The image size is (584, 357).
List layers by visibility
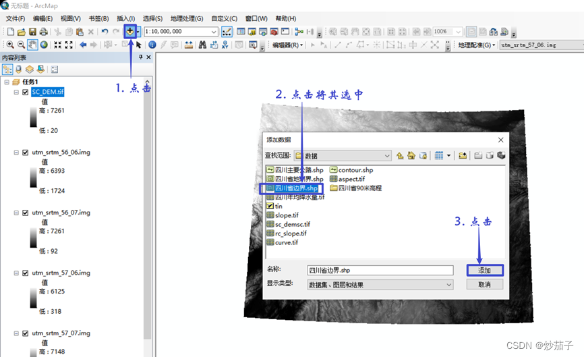click(x=30, y=70)
